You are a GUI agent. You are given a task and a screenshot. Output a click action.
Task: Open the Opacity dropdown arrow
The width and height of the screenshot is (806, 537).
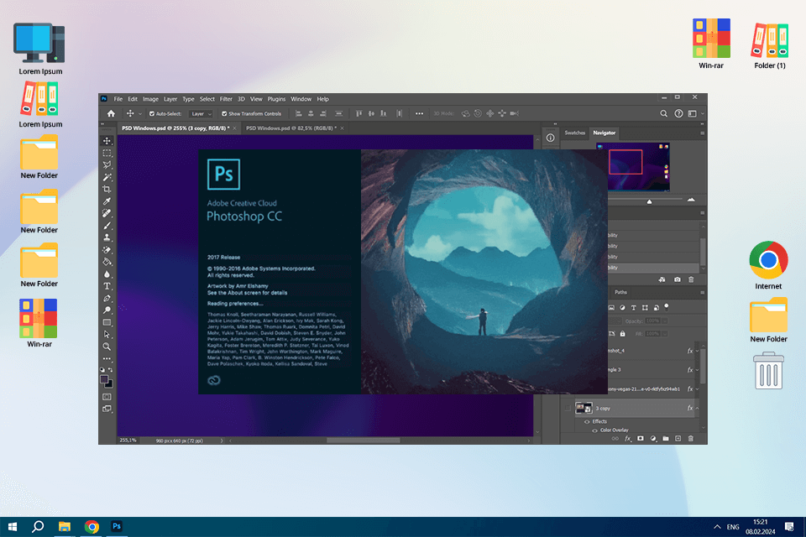665,321
